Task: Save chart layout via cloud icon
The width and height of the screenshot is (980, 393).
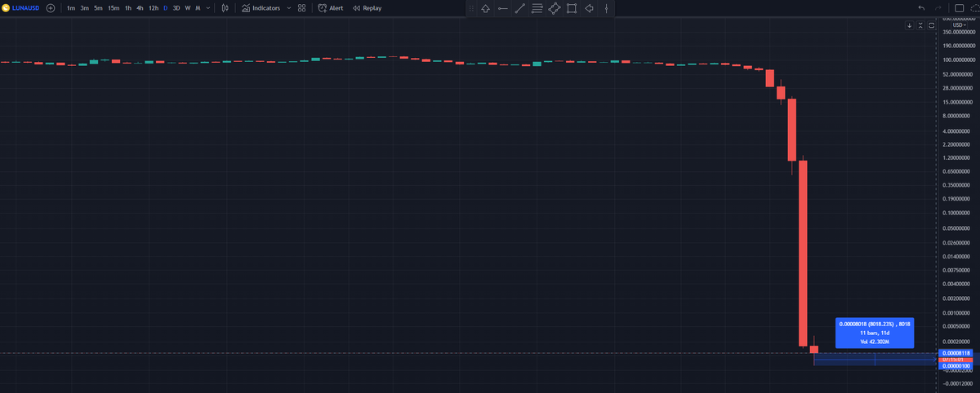Action: [x=974, y=8]
